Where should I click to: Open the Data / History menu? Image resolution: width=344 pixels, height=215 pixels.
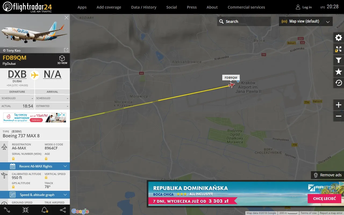tap(144, 7)
